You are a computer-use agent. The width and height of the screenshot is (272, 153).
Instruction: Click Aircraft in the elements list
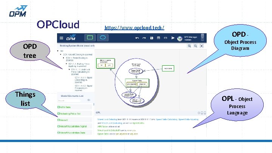pos(74,120)
